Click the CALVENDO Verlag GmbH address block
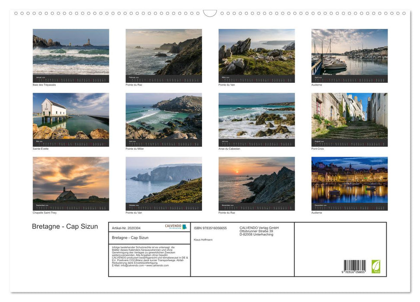Image resolution: width=420 pixels, height=302 pixels. pyautogui.click(x=259, y=231)
